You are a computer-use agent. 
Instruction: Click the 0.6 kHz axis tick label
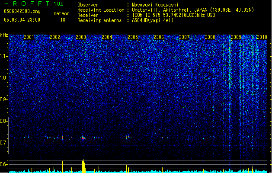[3, 164]
